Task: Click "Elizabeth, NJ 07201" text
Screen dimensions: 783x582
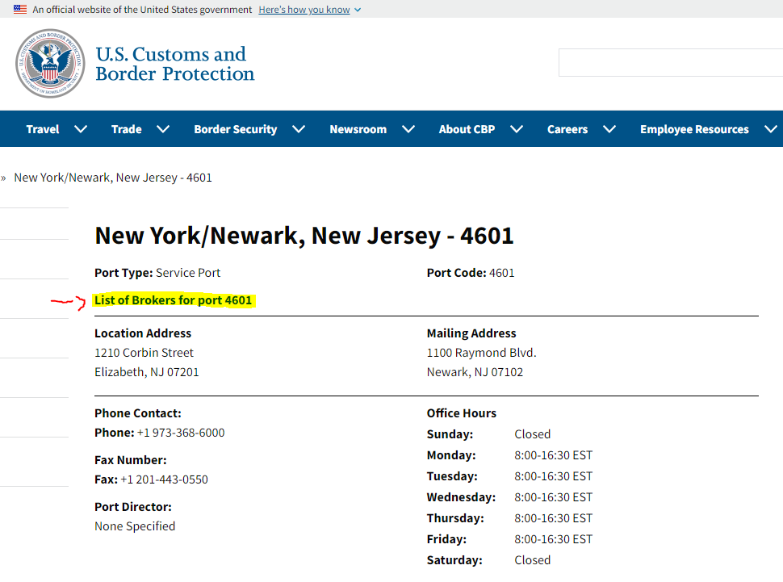Action: [147, 372]
